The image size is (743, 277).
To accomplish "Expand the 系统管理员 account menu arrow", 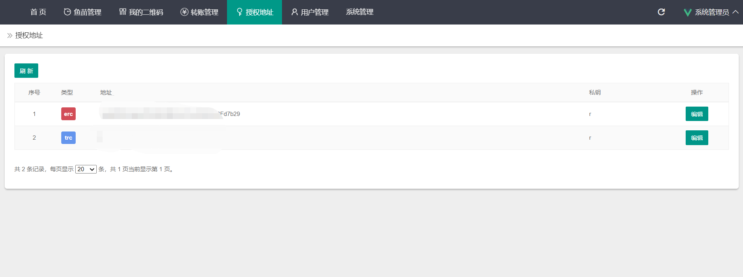I will pos(736,12).
